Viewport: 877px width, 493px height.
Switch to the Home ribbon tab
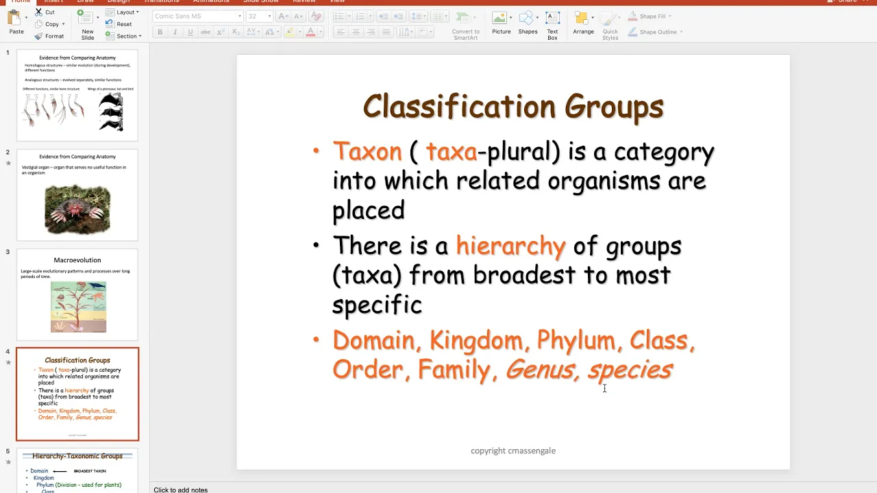point(21,2)
